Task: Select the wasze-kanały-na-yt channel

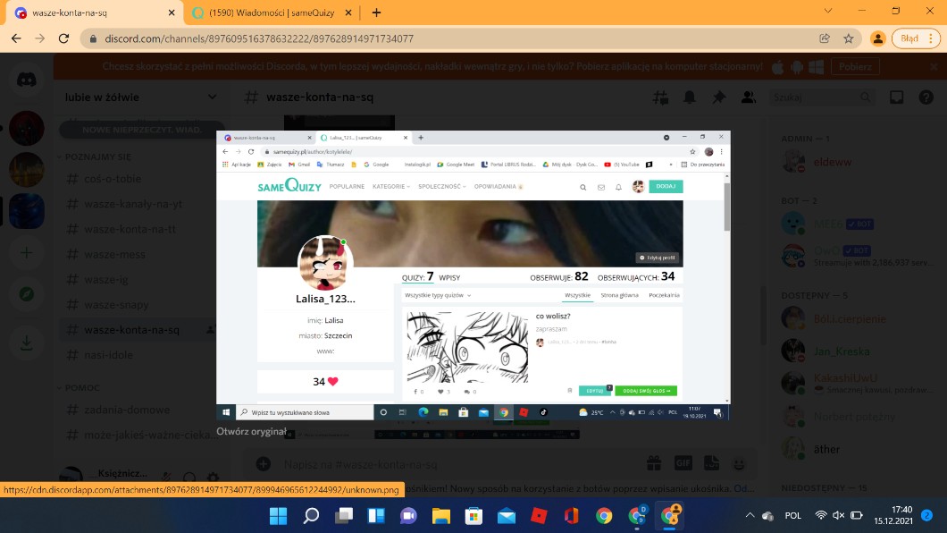Action: click(x=133, y=203)
